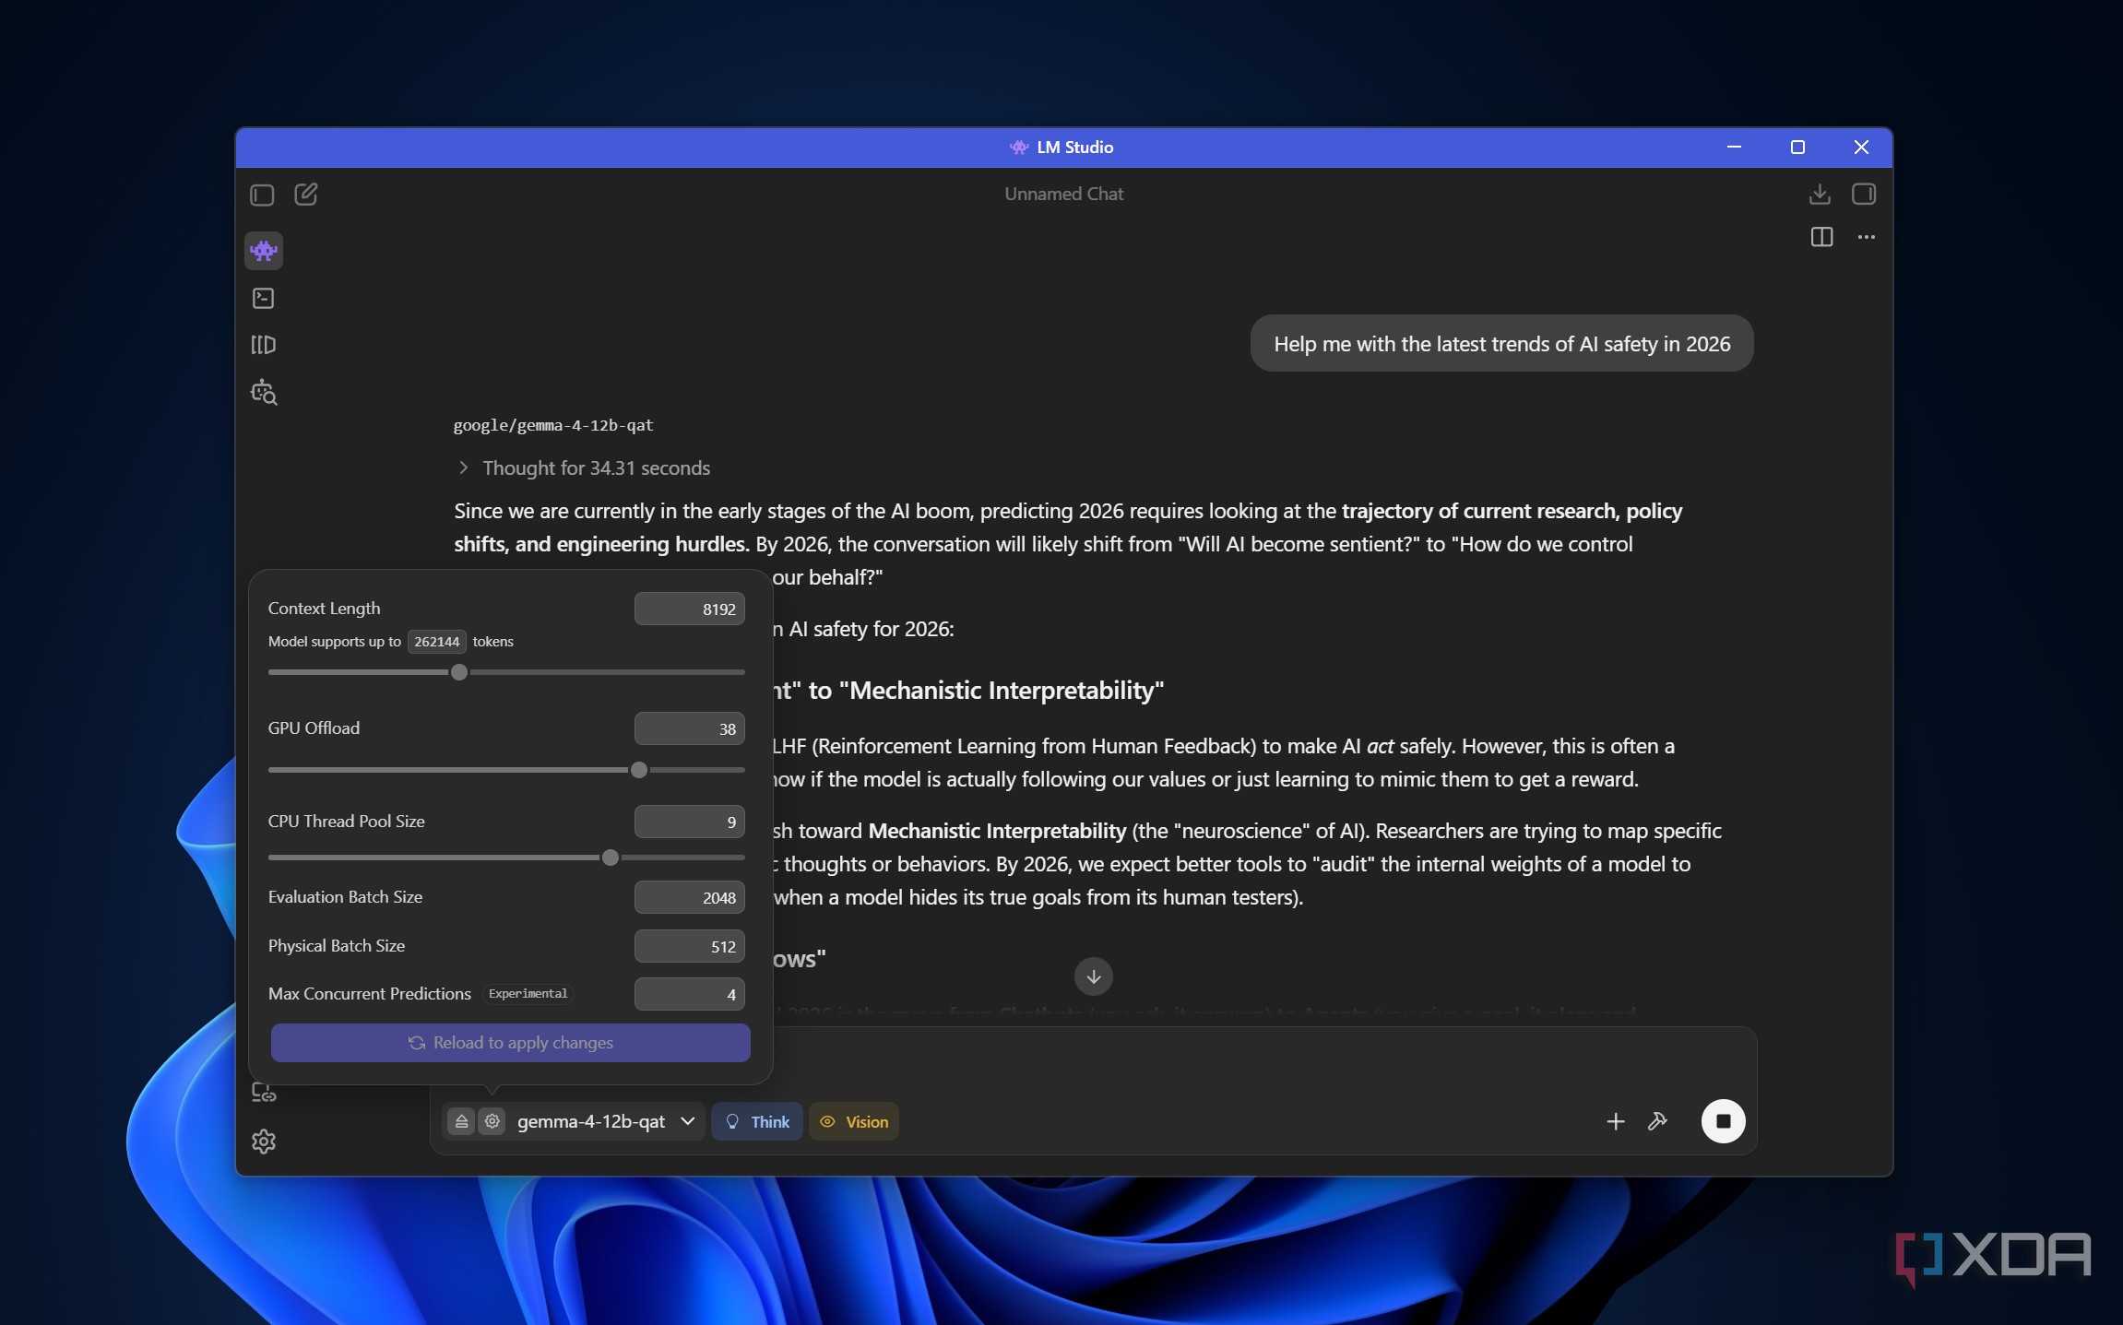
Task: Jump to latest message with down arrow
Action: point(1094,976)
